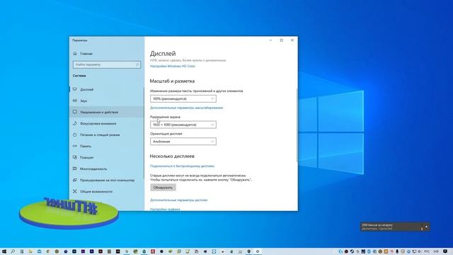453x255 pixels.
Task: Close the Параметры window
Action: coord(292,40)
